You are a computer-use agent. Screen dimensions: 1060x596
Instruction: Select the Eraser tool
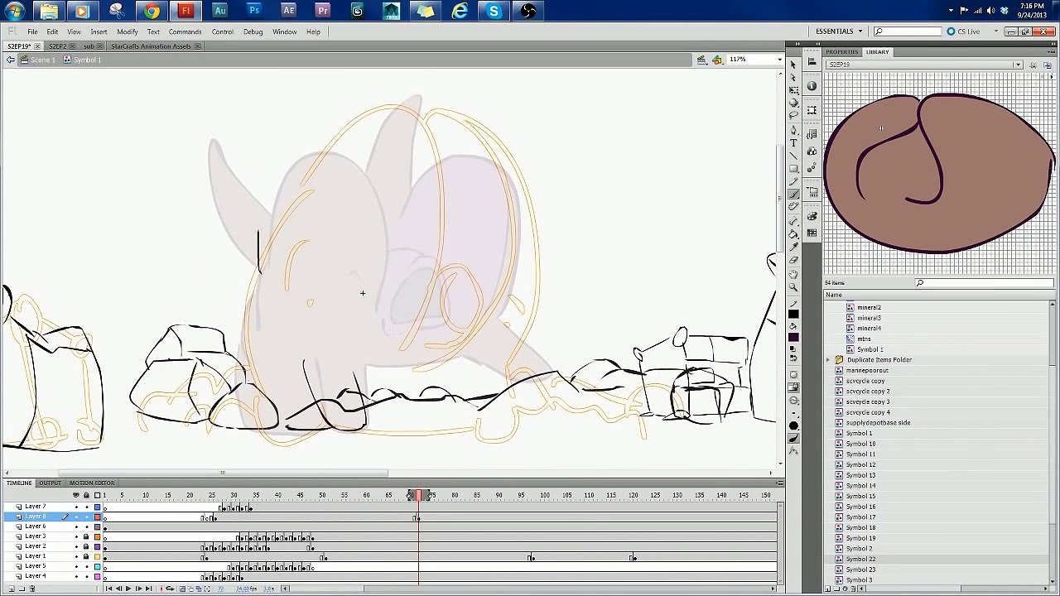793,260
